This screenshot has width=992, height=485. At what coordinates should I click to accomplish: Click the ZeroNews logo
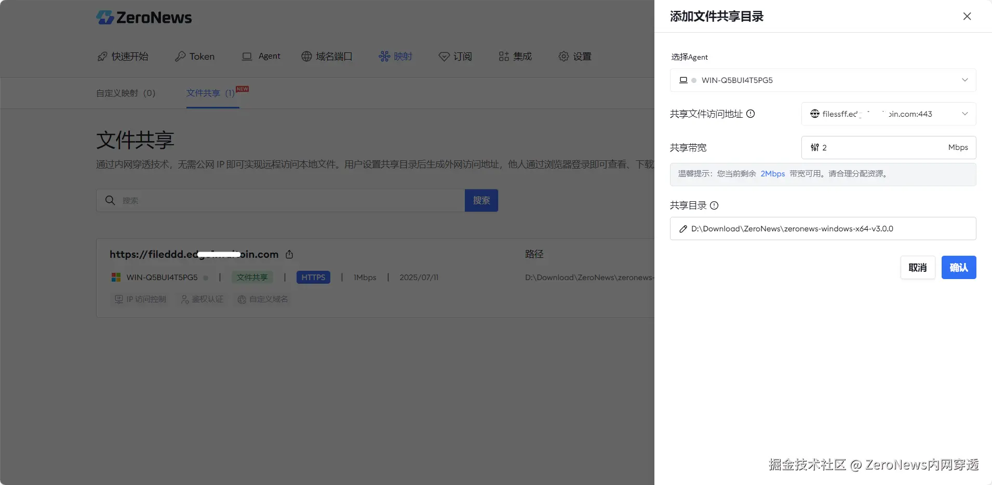144,18
